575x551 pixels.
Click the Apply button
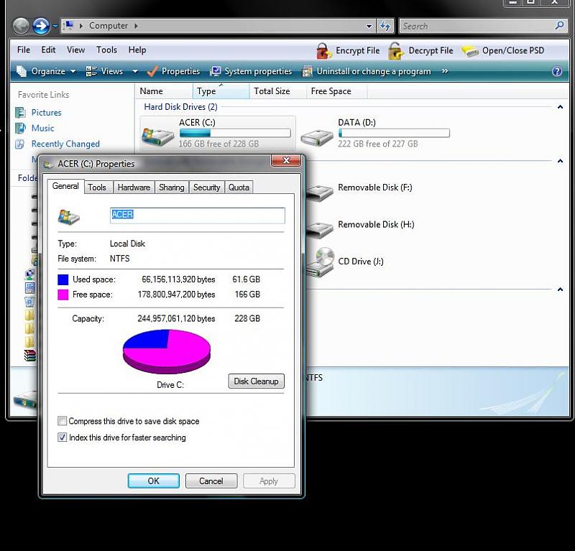(x=269, y=481)
